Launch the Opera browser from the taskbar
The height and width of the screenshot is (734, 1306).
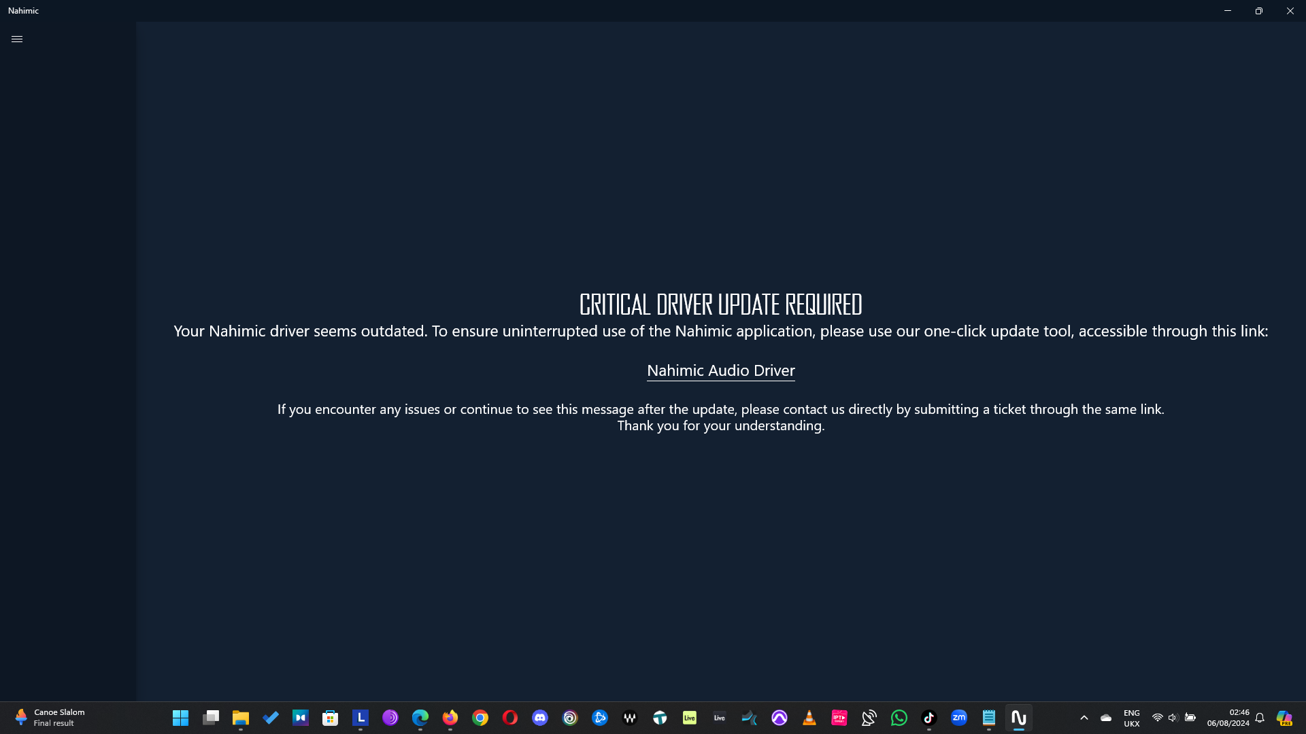pyautogui.click(x=509, y=718)
